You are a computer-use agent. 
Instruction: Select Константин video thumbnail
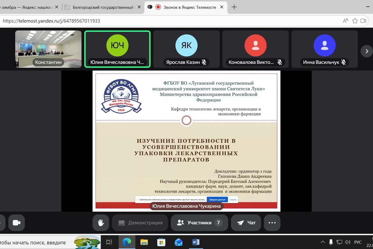pos(48,49)
